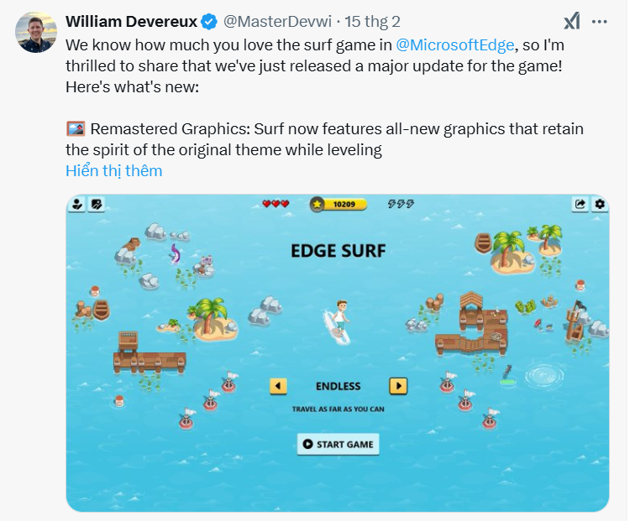630x521 pixels.
Task: Open the game settings gear
Action: 599,204
